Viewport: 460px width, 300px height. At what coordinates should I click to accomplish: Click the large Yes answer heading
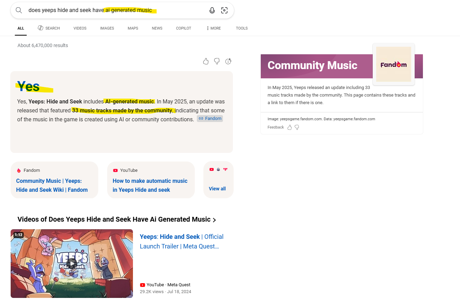pos(28,86)
